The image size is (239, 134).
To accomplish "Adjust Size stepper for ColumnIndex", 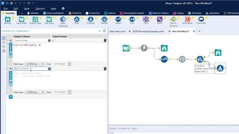I will tap(69, 64).
